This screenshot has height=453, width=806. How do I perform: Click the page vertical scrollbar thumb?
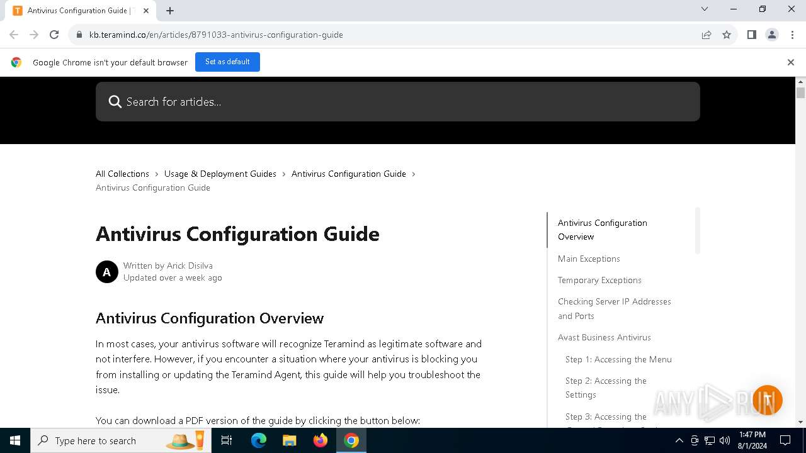pos(801,93)
